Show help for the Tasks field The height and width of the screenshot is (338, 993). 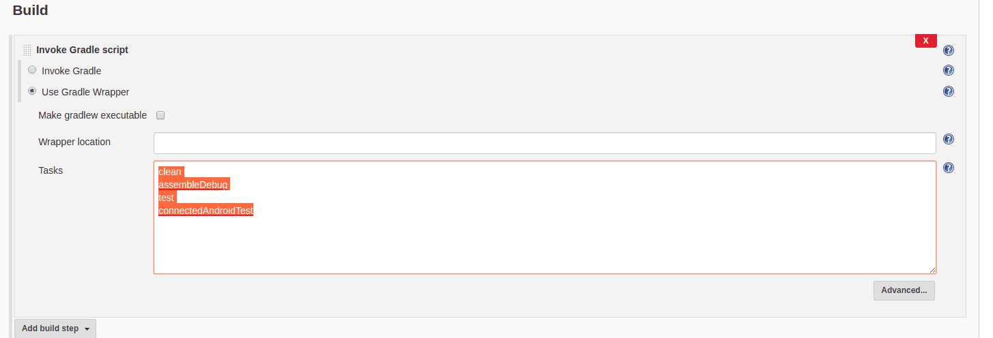tap(948, 168)
